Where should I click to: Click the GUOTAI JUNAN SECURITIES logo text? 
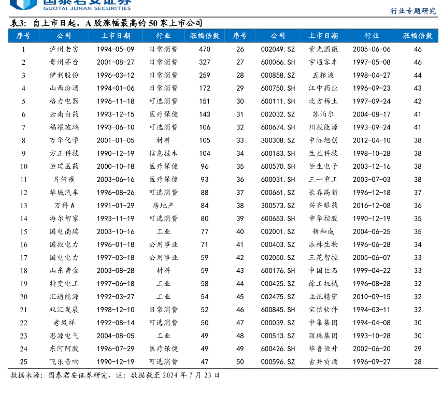tap(87, 8)
